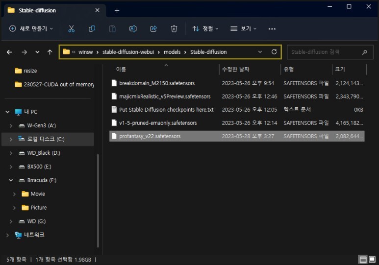Open recent locations chevron
Viewport: 379px width, 265px height.
[37, 52]
